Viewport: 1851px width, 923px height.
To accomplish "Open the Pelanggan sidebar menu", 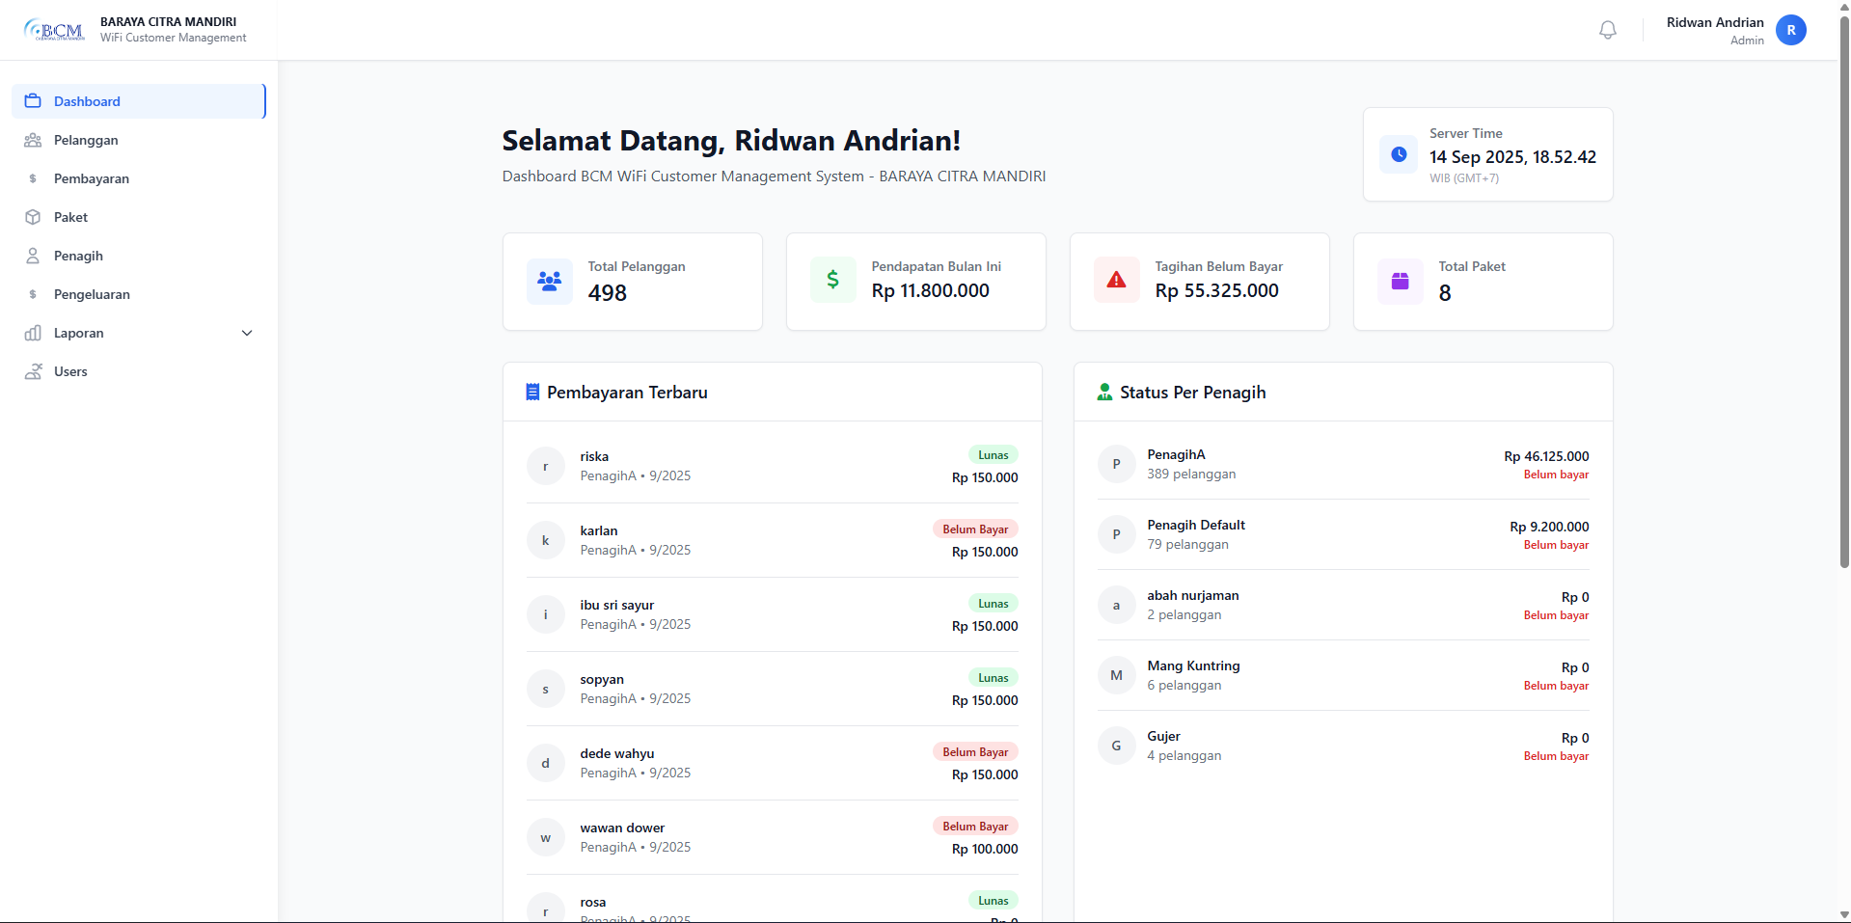I will pos(86,140).
